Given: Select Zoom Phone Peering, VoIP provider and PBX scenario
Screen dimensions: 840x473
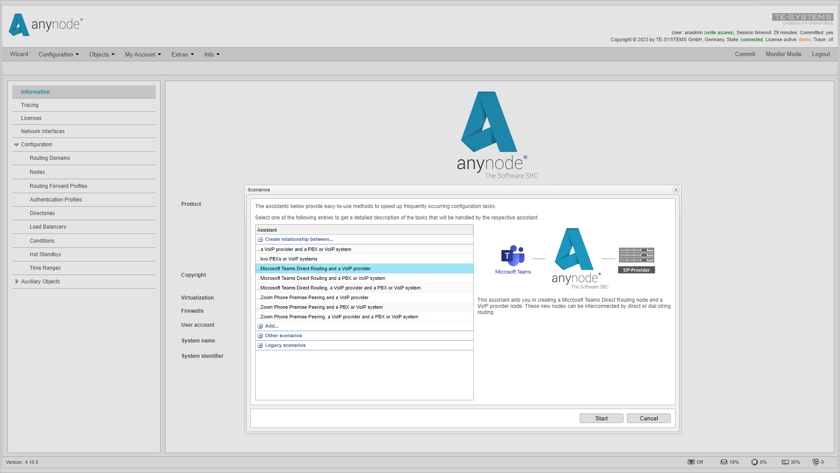Looking at the screenshot, I should [364, 317].
